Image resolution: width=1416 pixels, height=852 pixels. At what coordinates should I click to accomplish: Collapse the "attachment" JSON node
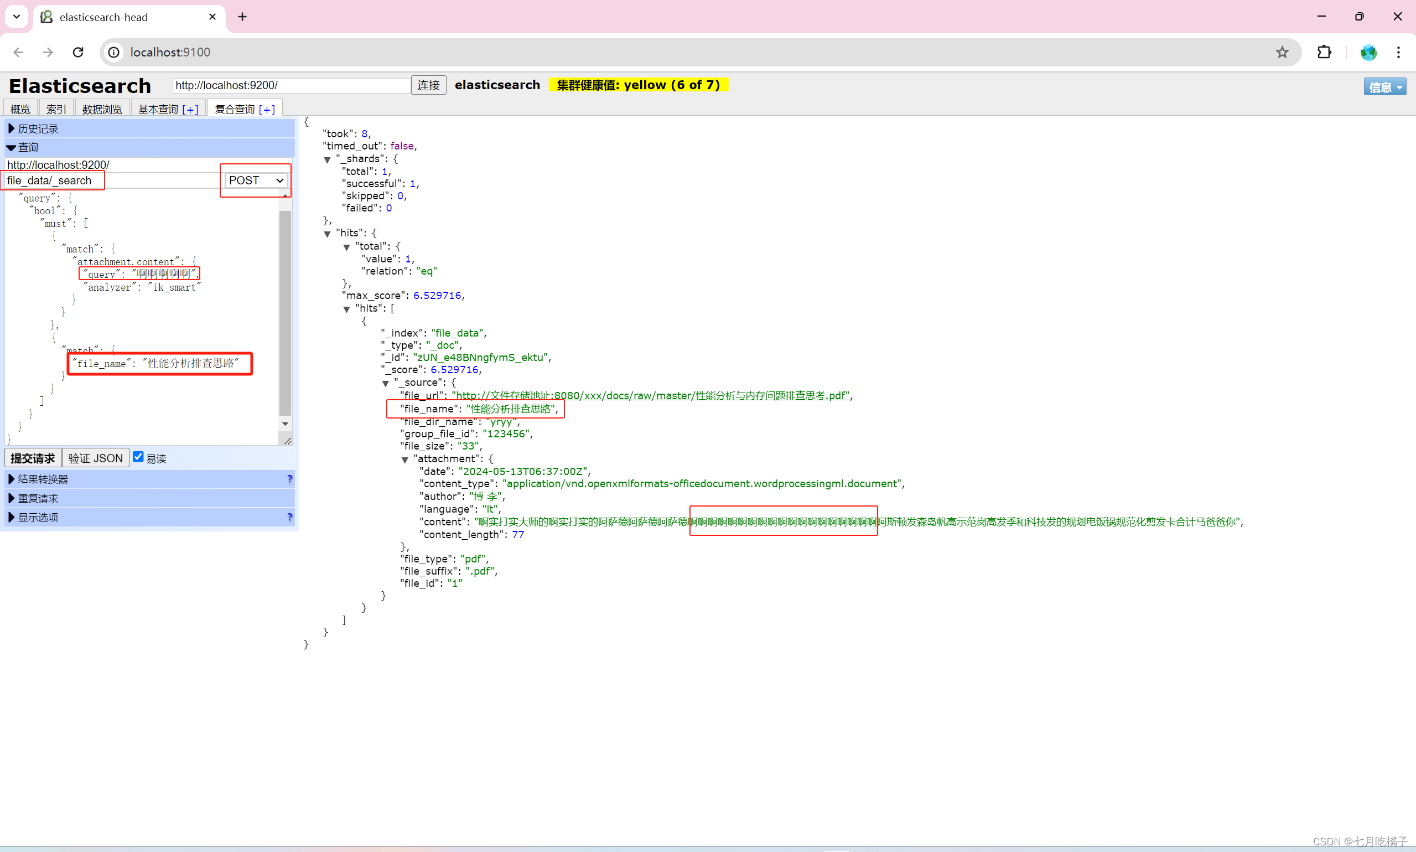pos(405,459)
